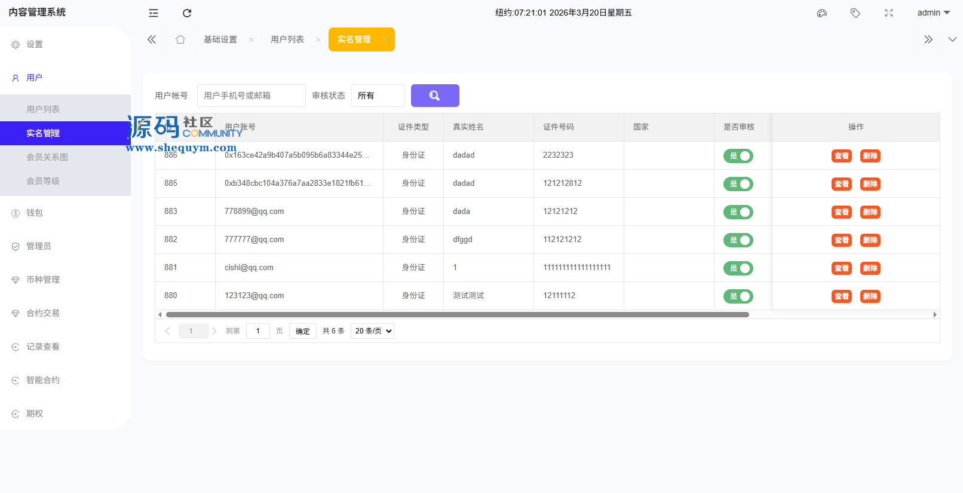Open the 20 条/页 page size dropdown
The image size is (963, 493).
pos(372,331)
